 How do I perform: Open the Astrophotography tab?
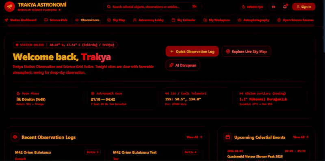click(253, 20)
